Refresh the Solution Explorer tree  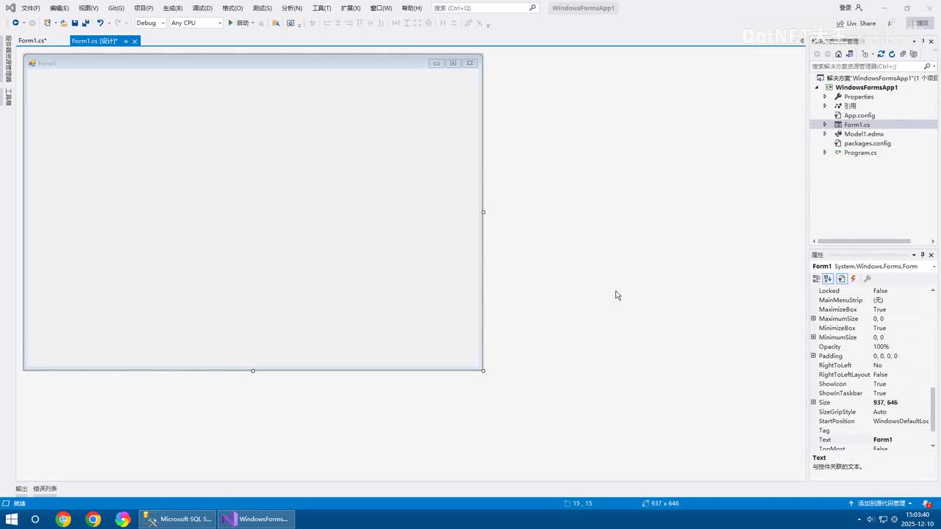[x=892, y=54]
